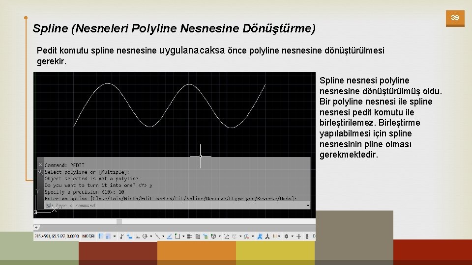
Task: Toggle polar tracking icon
Action: point(145,237)
